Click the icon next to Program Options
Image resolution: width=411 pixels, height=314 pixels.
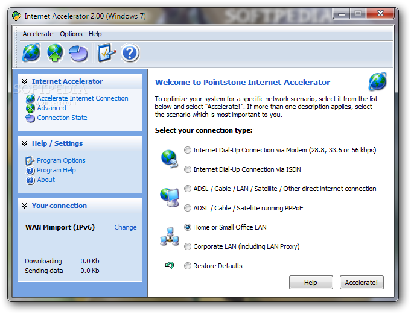[x=30, y=161]
